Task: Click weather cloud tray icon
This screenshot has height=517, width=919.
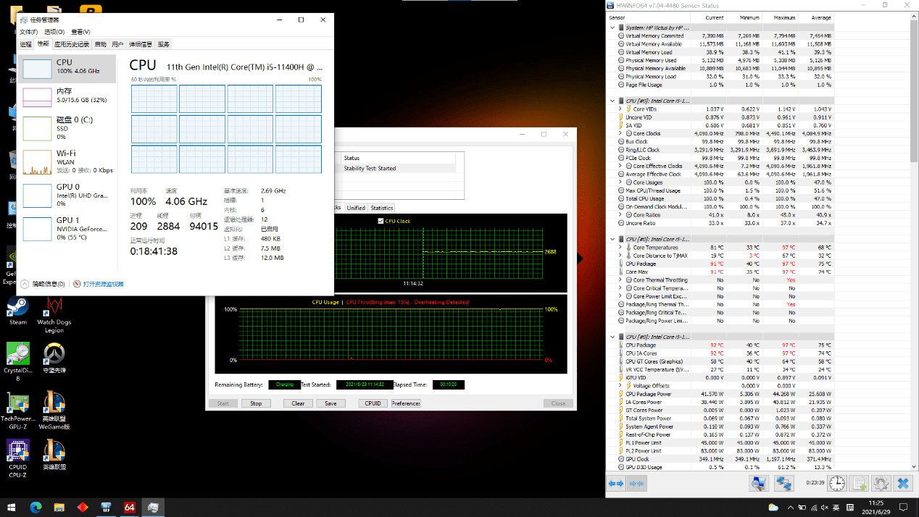Action: tap(773, 507)
